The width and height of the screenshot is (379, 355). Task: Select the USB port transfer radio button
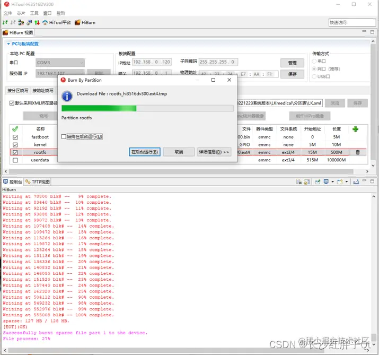tap(314, 76)
